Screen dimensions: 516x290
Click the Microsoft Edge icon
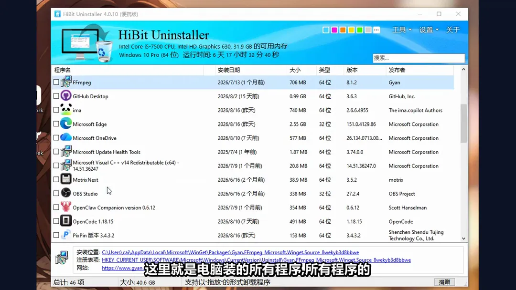(66, 124)
